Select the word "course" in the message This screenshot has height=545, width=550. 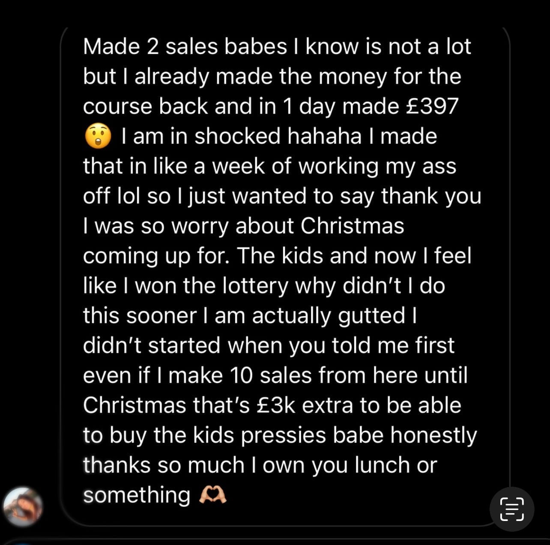[x=117, y=106]
